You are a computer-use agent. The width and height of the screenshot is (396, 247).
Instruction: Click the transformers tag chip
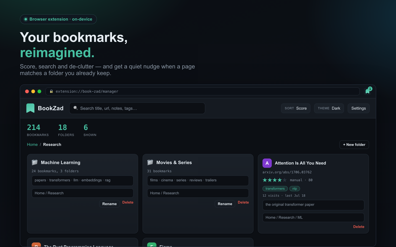[x=275, y=189]
